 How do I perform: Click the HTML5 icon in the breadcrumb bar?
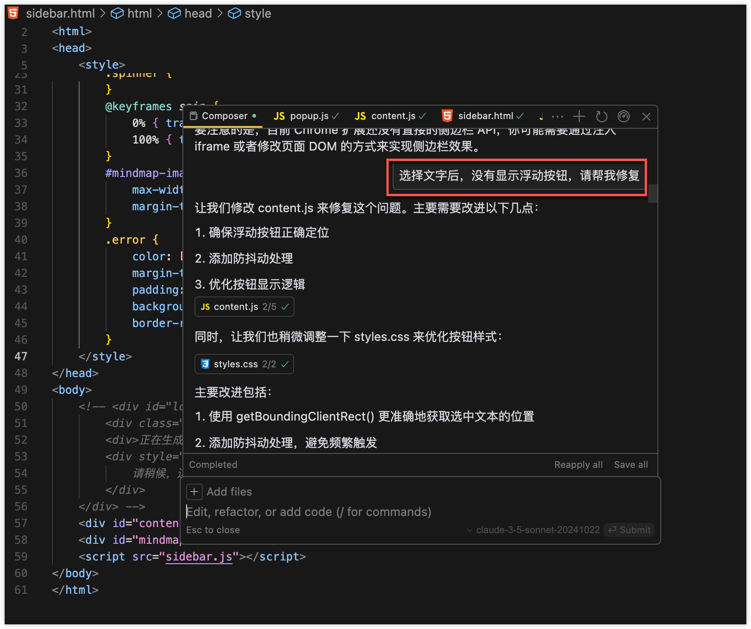tap(13, 13)
